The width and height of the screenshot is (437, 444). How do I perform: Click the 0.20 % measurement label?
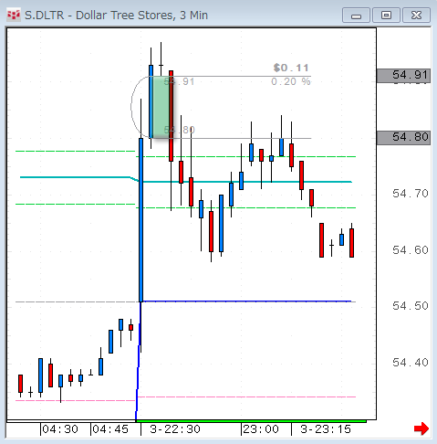point(291,81)
